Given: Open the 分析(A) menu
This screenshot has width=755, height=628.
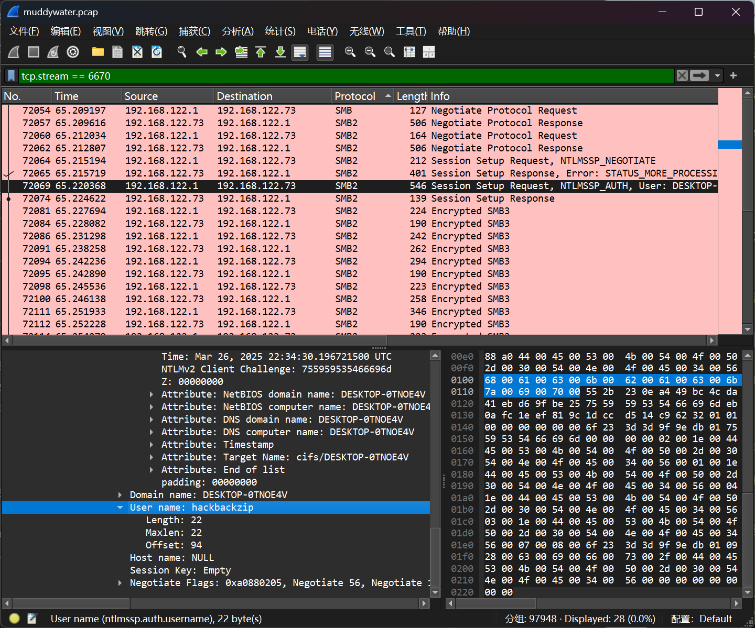Looking at the screenshot, I should (x=238, y=31).
